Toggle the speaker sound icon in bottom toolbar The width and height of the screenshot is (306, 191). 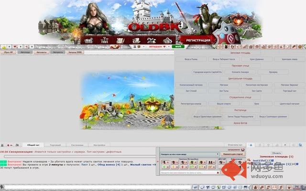(x=234, y=187)
